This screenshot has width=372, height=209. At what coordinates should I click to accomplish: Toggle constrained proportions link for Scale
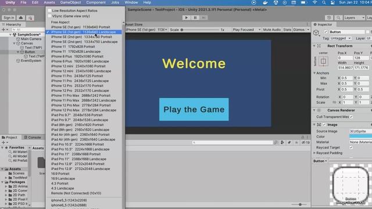pos(334,102)
